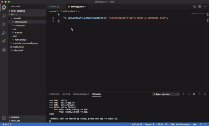The height and width of the screenshot is (126, 209).
Task: Open the Explorer view in activity bar
Action: point(4,7)
